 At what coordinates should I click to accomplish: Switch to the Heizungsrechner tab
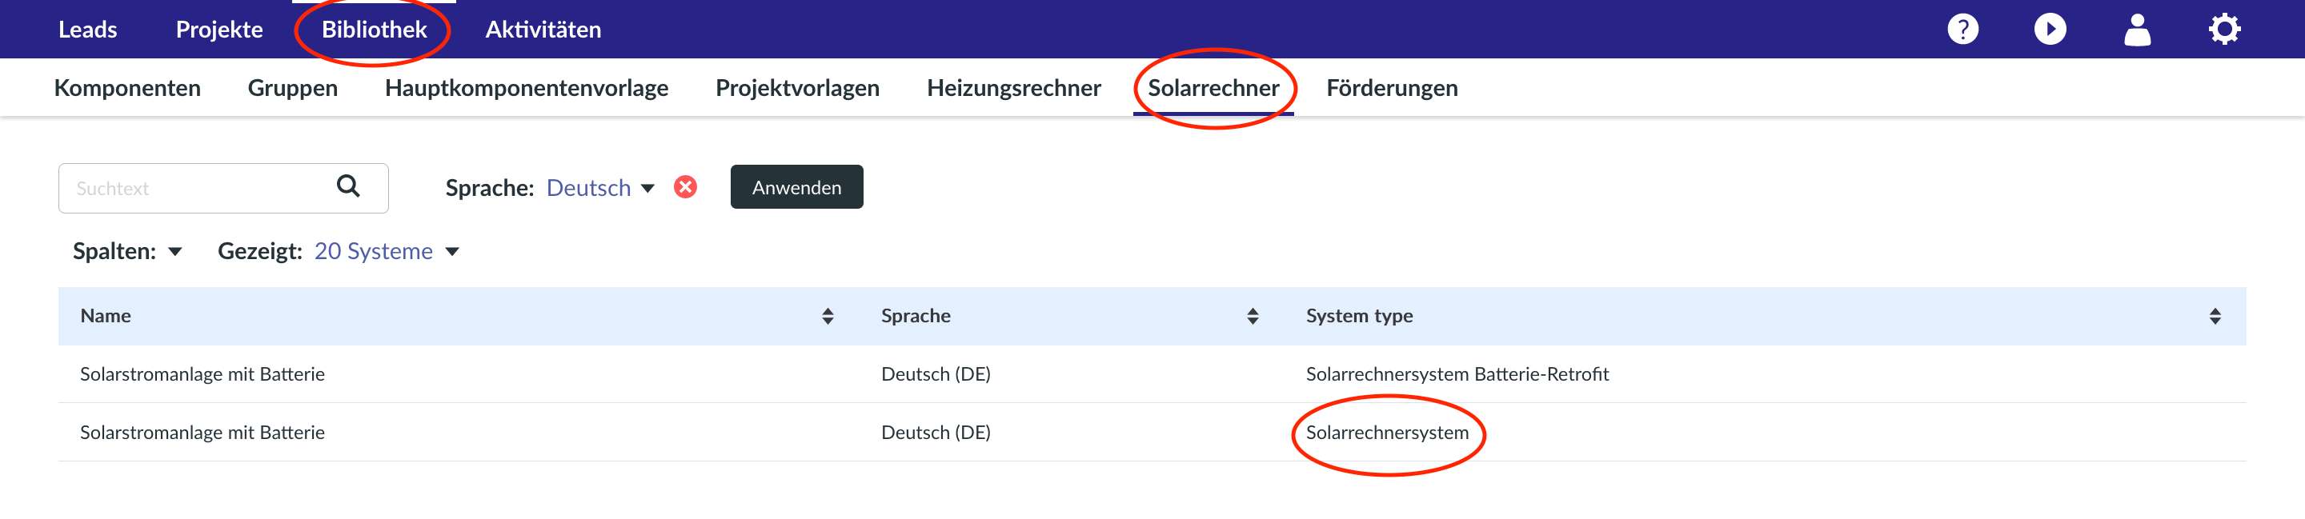[x=1014, y=88]
